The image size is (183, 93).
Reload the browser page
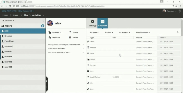point(10,6)
